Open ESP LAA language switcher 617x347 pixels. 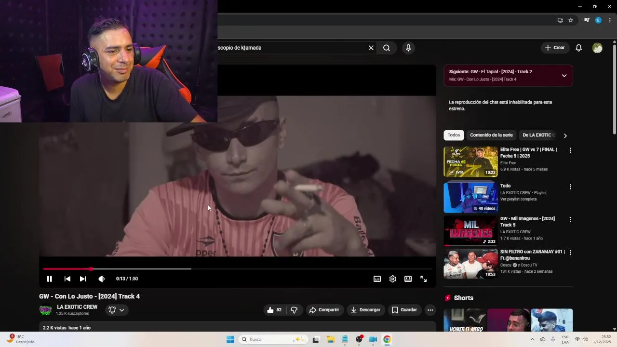click(x=565, y=339)
